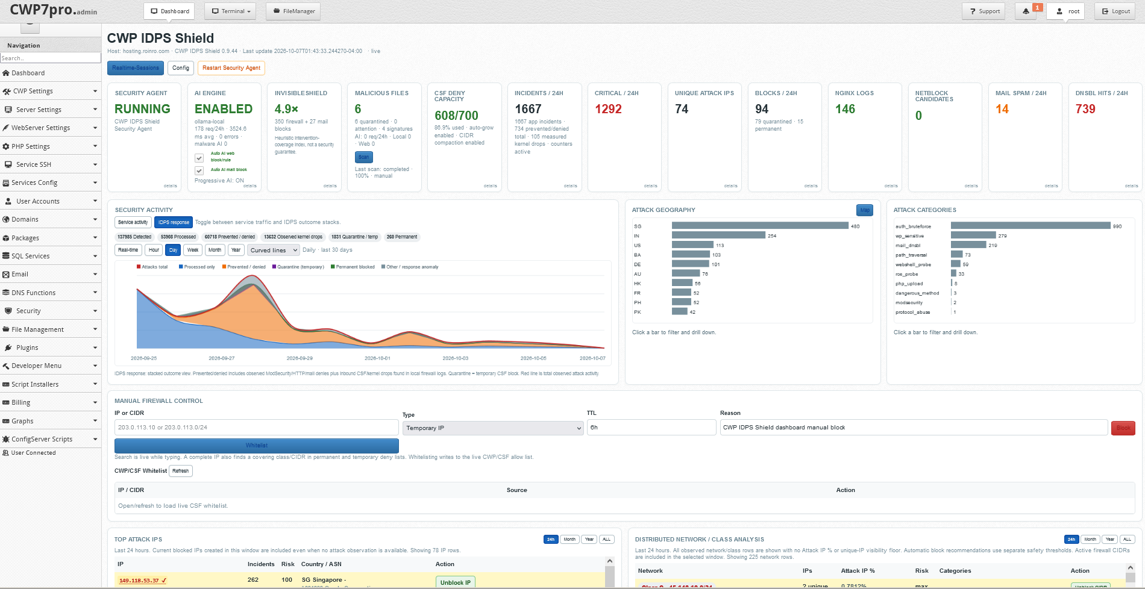Screen dimensions: 1145x589
Task: Open the Temporary IP type dropdown
Action: tap(493, 428)
